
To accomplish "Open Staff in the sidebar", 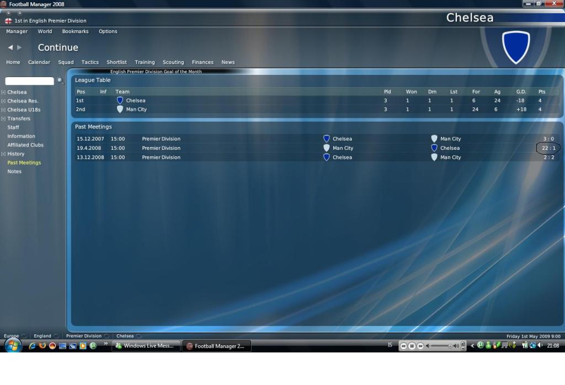I will click(x=13, y=127).
